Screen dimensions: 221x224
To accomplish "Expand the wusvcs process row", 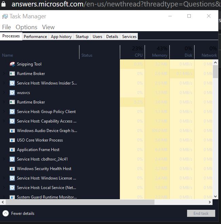I will pos(4,93).
